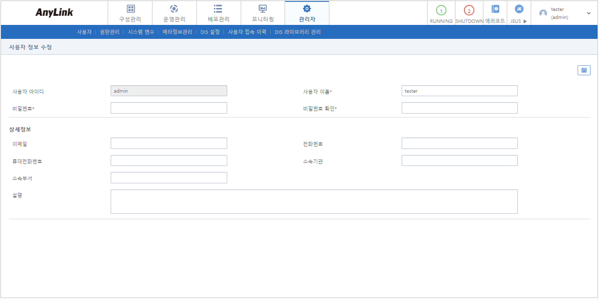Click the 이메일 input field

click(x=168, y=143)
